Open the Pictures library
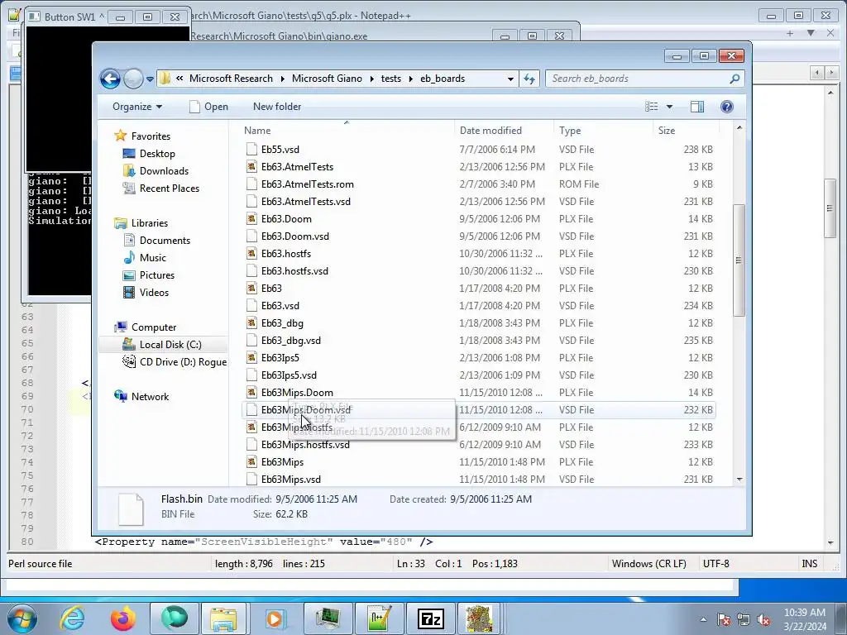847x635 pixels. 156,275
